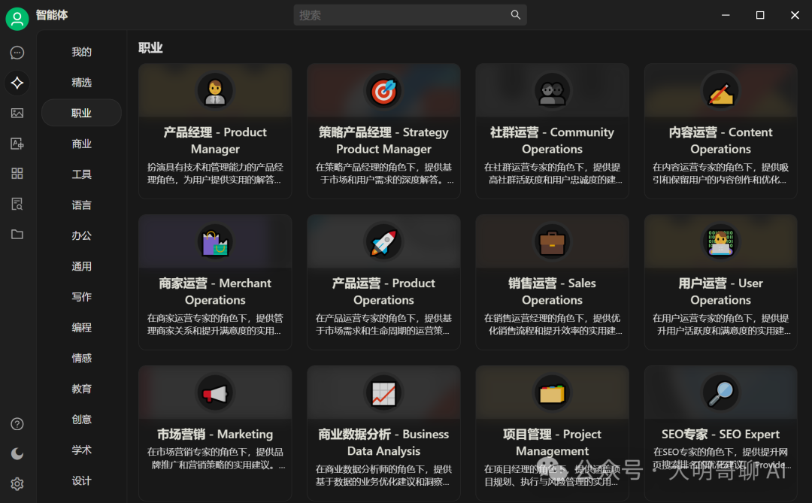Image resolution: width=812 pixels, height=503 pixels.
Task: Select the 情感 category
Action: [x=81, y=358]
